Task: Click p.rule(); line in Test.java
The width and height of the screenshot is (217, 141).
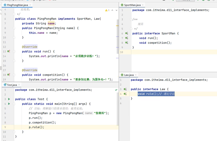Action: pyautogui.click(x=37, y=127)
